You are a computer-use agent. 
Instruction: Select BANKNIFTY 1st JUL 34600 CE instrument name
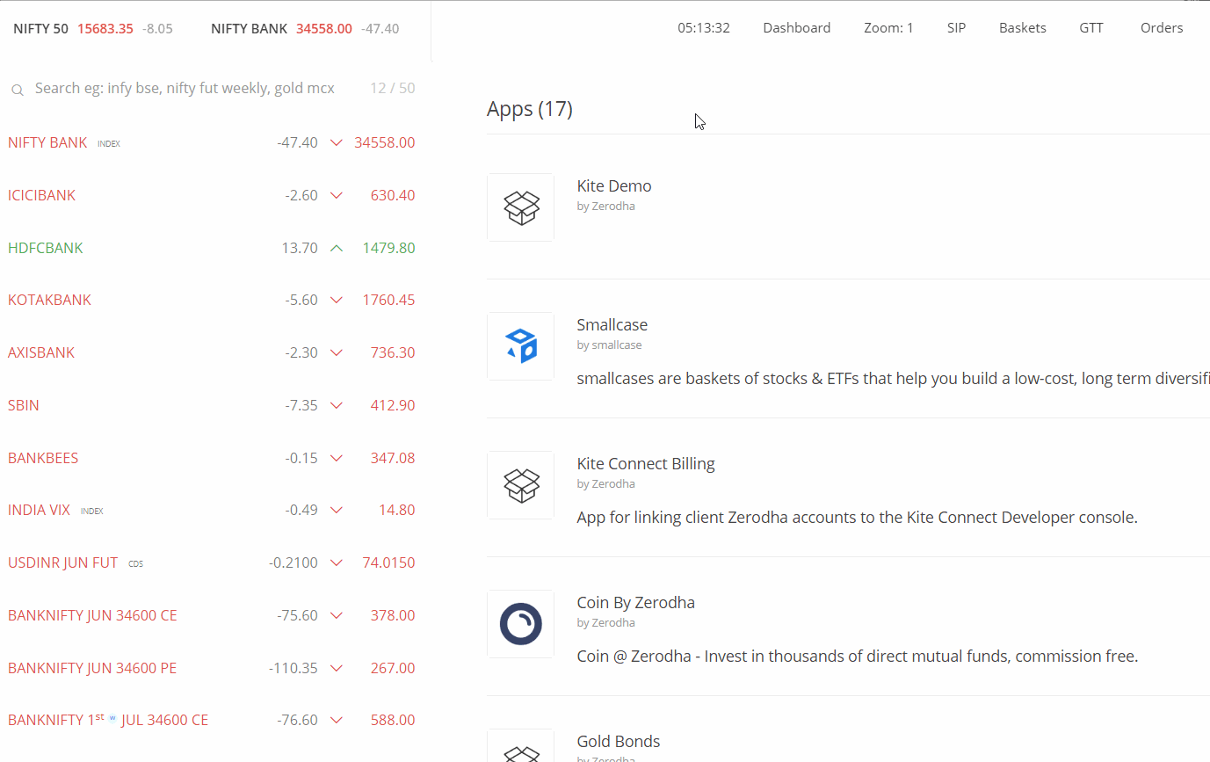pos(108,720)
